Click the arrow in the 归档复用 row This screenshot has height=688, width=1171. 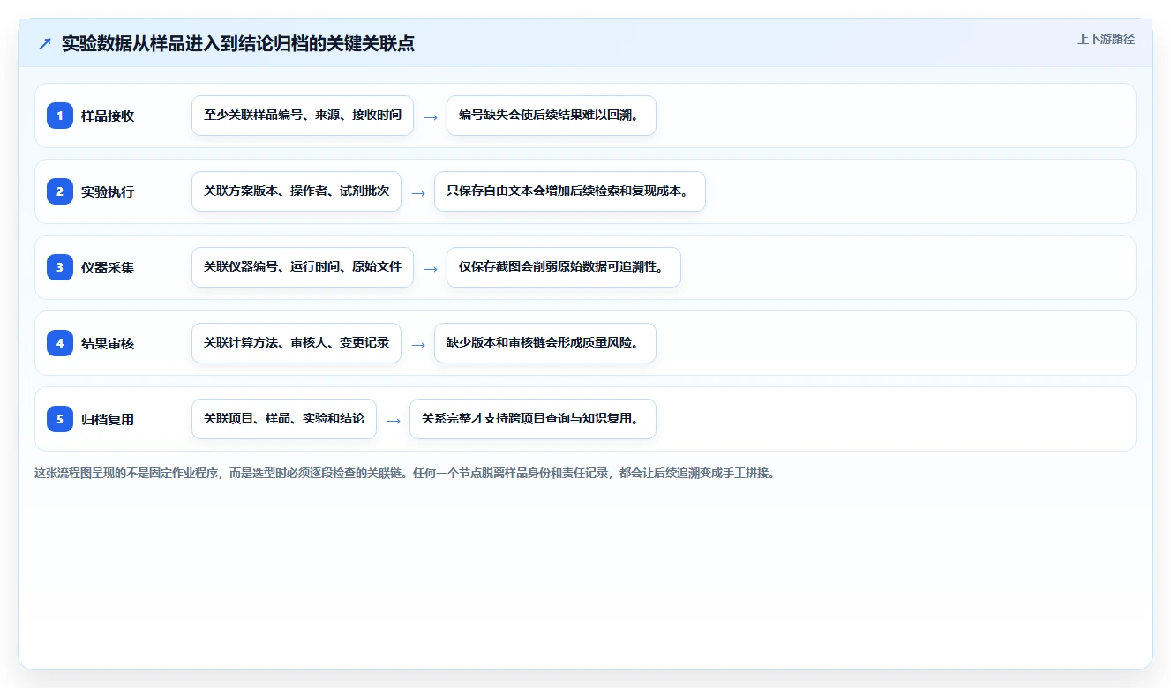[394, 420]
